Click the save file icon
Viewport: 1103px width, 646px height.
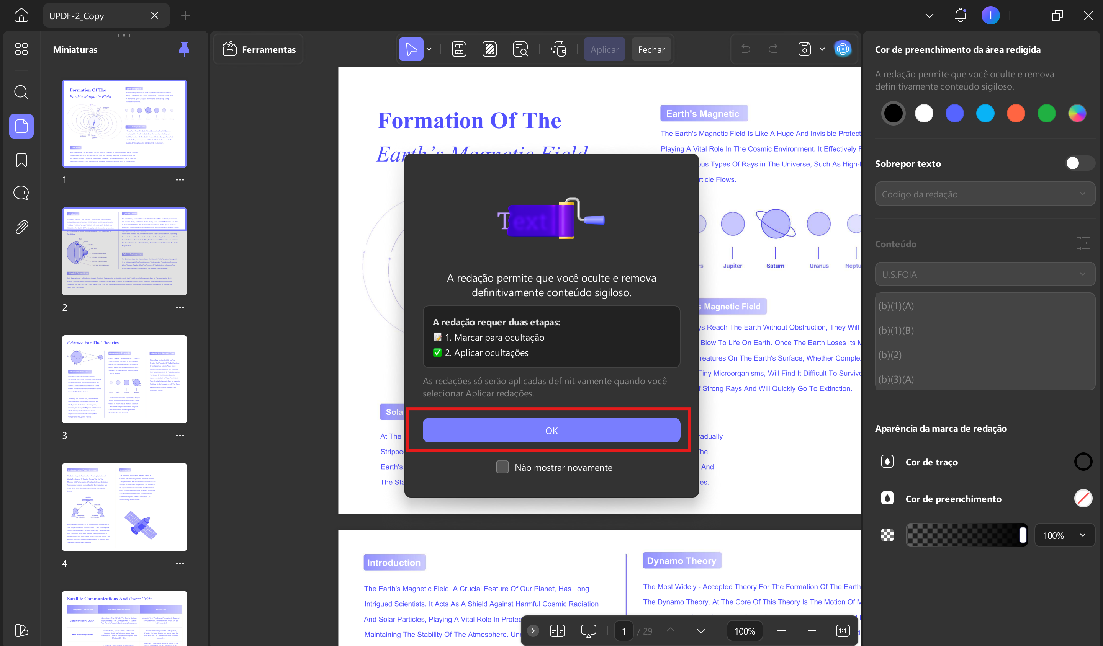click(x=805, y=49)
